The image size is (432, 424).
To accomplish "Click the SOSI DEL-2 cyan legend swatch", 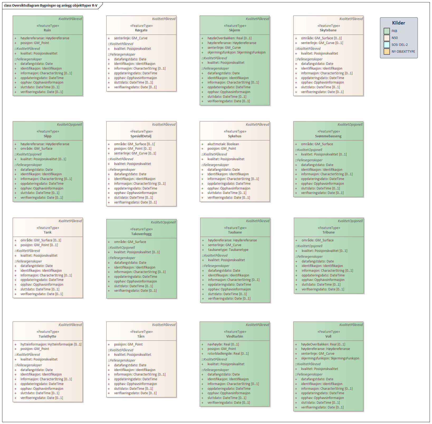I will (387, 45).
